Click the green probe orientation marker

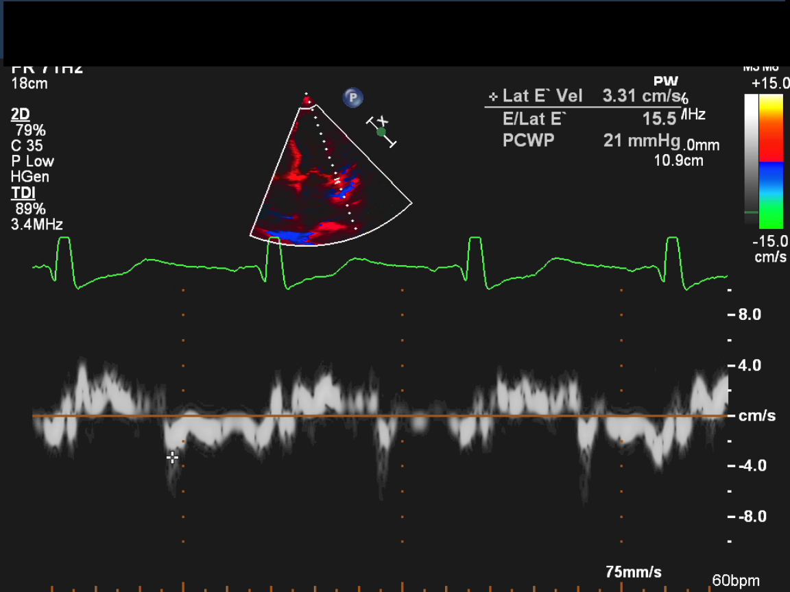381,132
